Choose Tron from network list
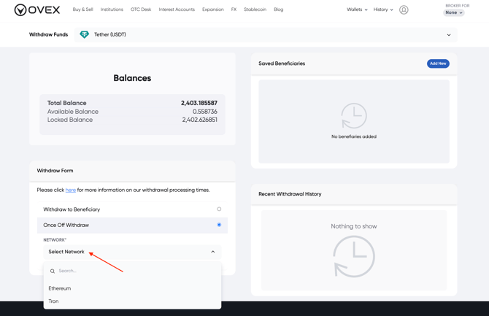Viewport: 489px width, 316px height. pyautogui.click(x=54, y=301)
